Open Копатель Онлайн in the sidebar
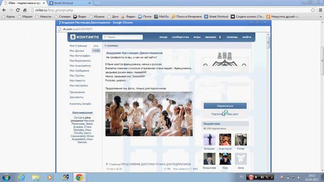This screenshot has width=324, height=182. point(80,104)
